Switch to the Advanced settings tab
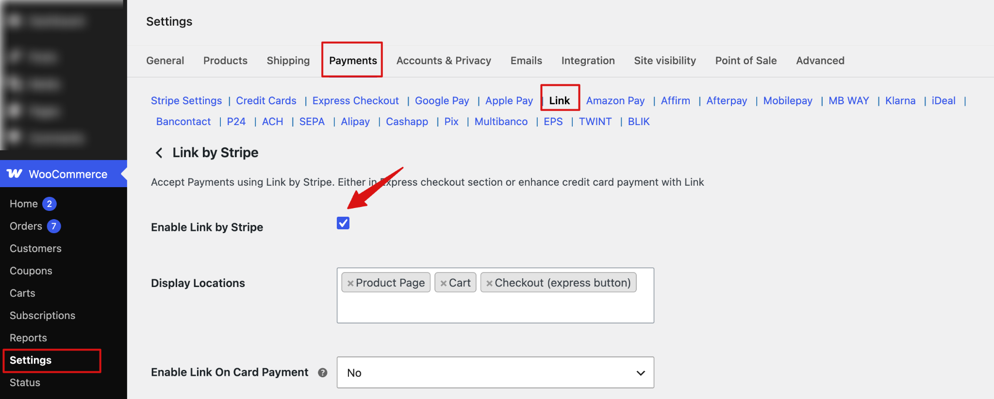This screenshot has height=399, width=994. (x=820, y=61)
